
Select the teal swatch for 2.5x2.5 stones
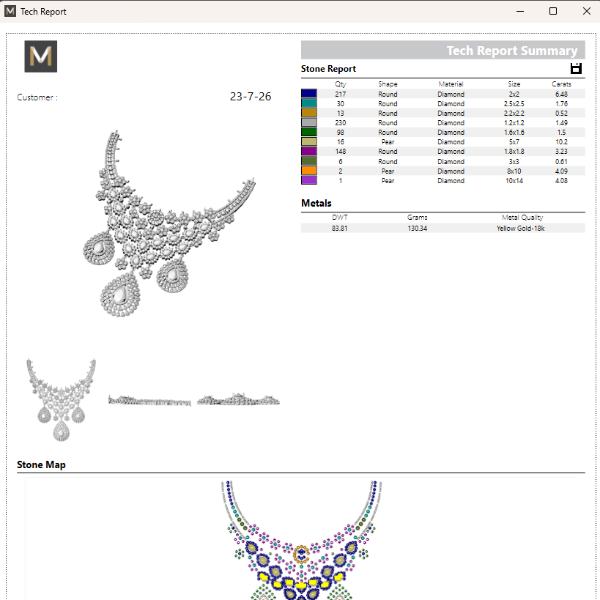(x=309, y=103)
